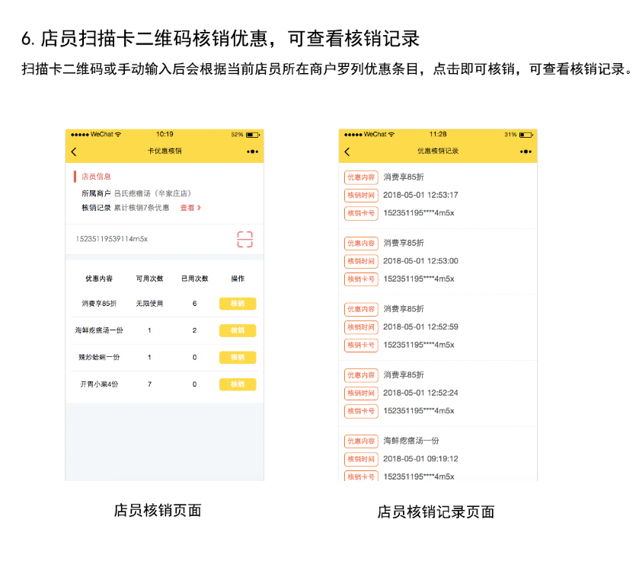Click the 52% battery icon
639x564 pixels.
252,134
